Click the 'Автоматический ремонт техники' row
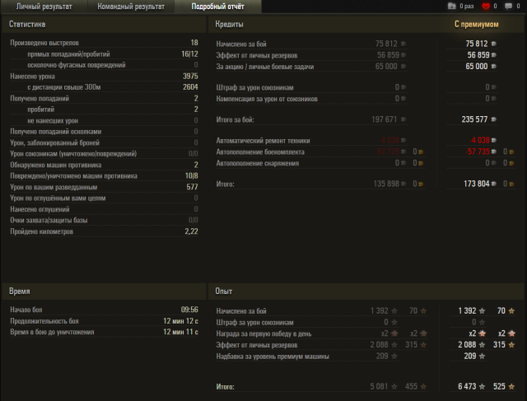The width and height of the screenshot is (527, 401). (263, 141)
